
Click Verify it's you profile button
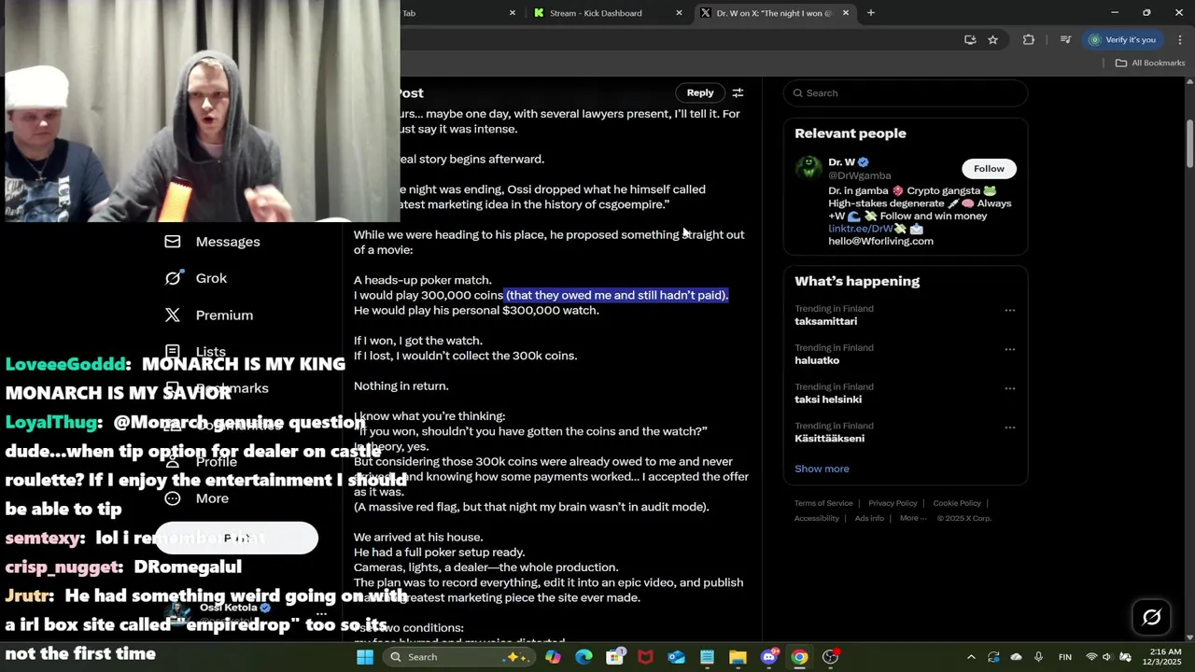coord(1123,39)
